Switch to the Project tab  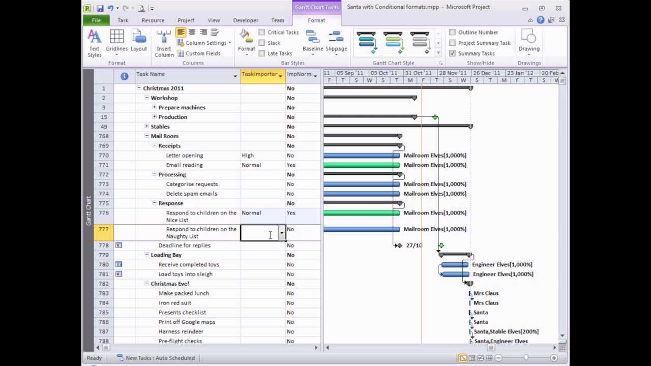click(x=186, y=20)
